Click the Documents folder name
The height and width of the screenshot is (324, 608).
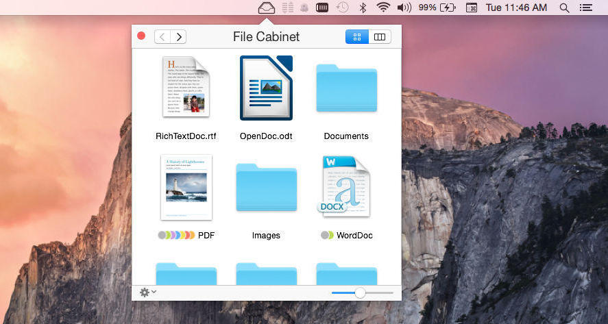346,136
